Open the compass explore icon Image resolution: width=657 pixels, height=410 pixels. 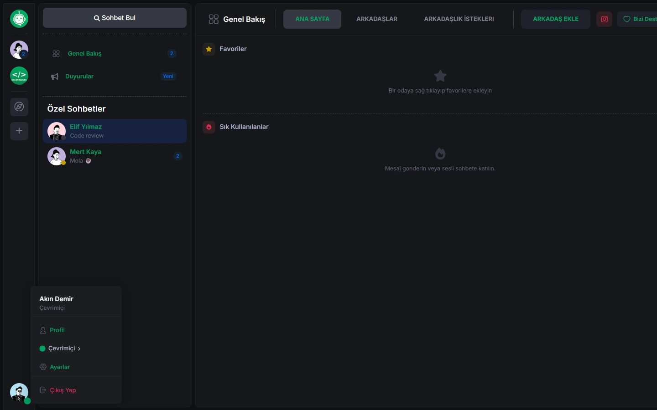pos(19,107)
